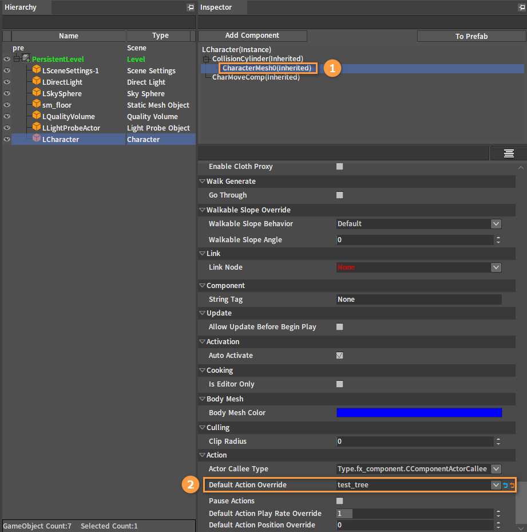Viewport: 527px width, 532px height.
Task: Select the LDirectLight cube icon
Action: click(x=37, y=81)
